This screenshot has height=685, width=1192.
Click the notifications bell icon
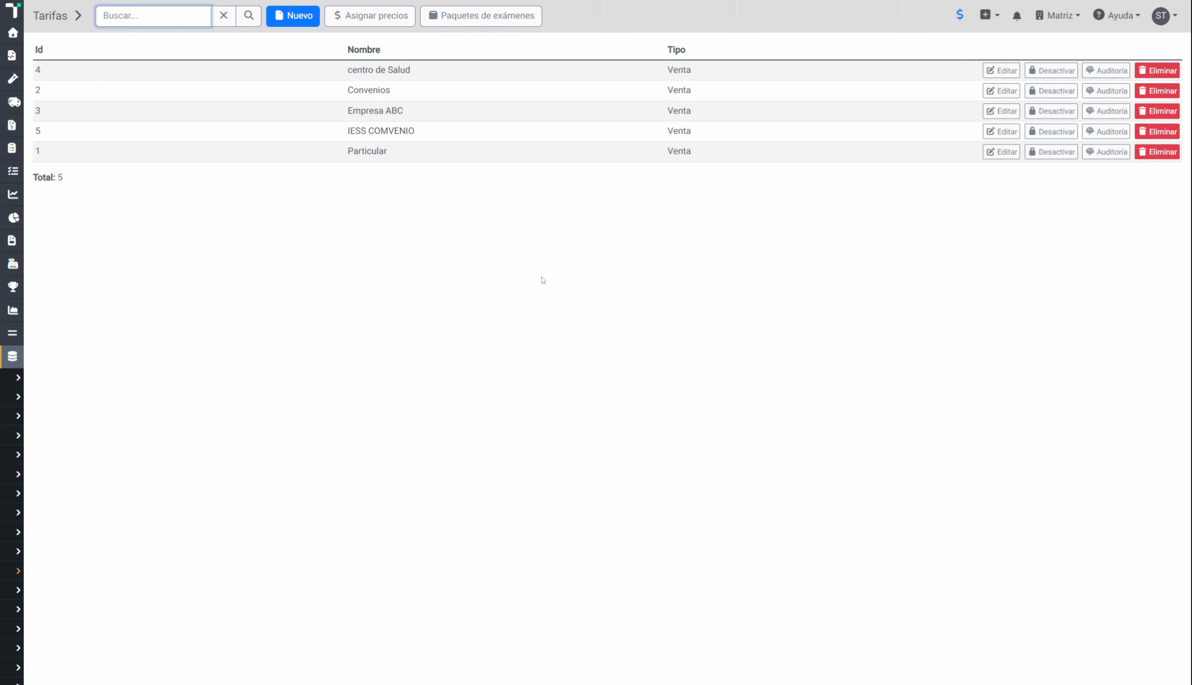click(1016, 16)
